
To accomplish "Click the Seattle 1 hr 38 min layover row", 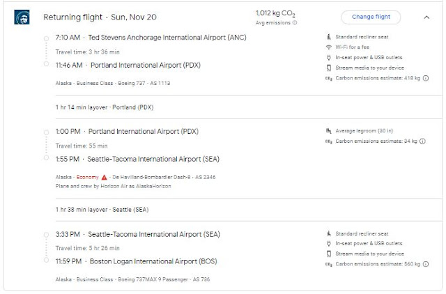I will 103,209.
